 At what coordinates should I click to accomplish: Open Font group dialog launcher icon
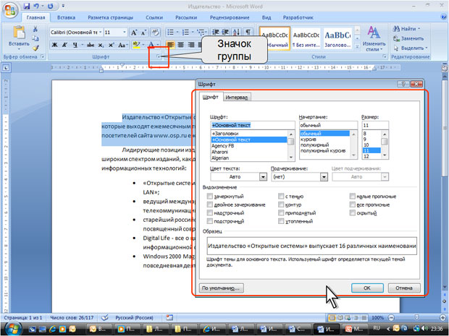[x=158, y=56]
